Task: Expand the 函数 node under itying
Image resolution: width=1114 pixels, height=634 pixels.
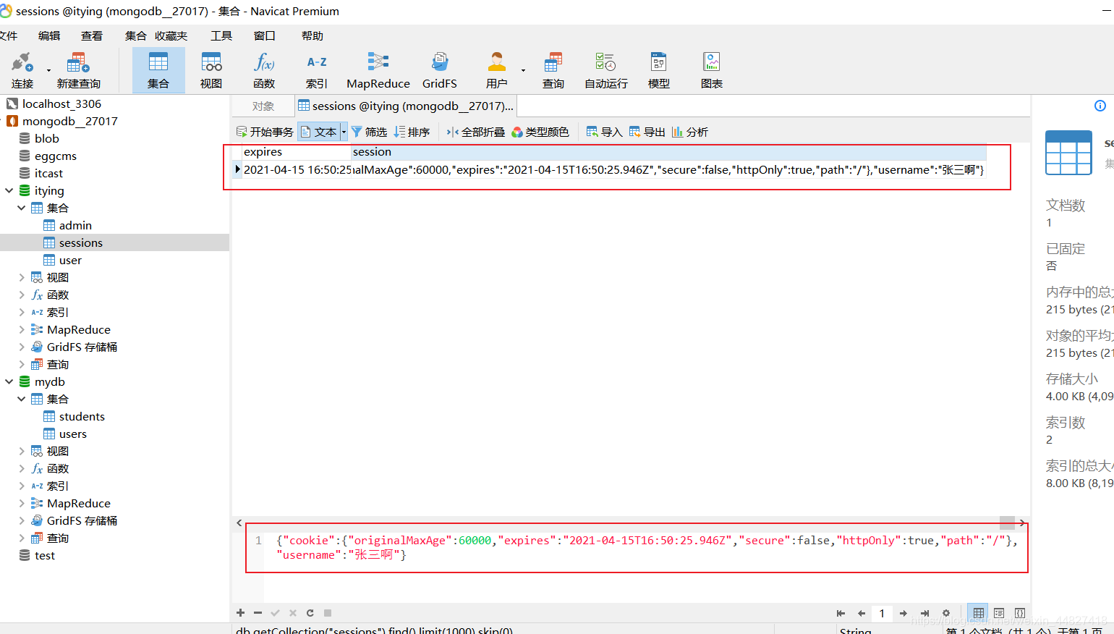Action: 22,295
